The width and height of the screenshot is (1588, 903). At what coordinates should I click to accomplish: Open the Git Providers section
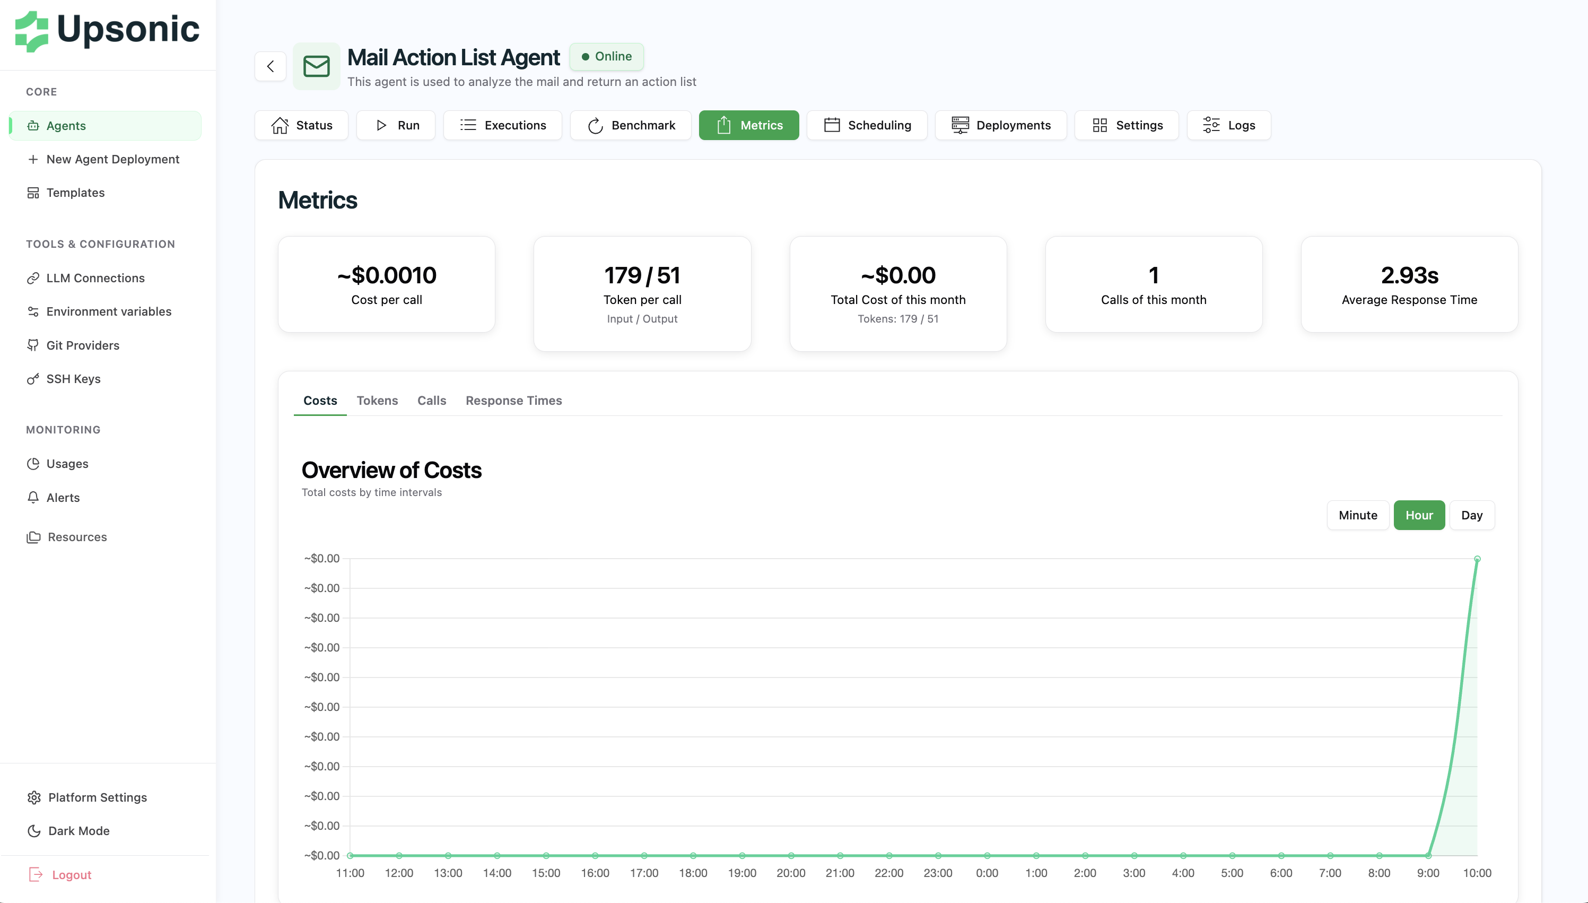[83, 345]
